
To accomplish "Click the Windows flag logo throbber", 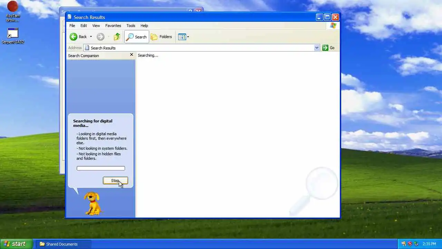I will tap(333, 26).
